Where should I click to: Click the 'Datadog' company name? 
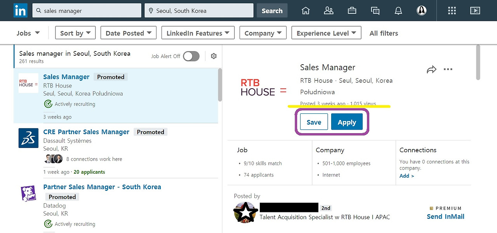54,206
